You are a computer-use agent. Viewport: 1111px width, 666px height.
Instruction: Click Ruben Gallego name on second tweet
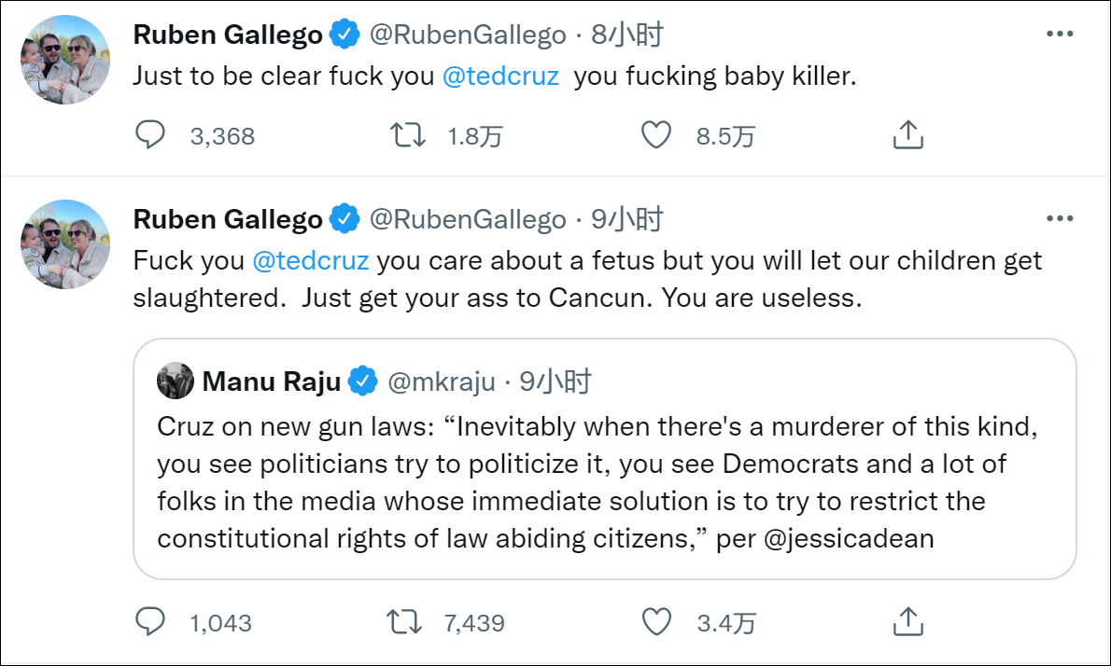point(228,220)
